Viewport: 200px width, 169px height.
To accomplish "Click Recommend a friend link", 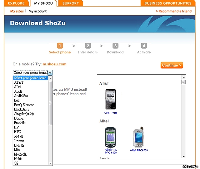I will pos(174,11).
